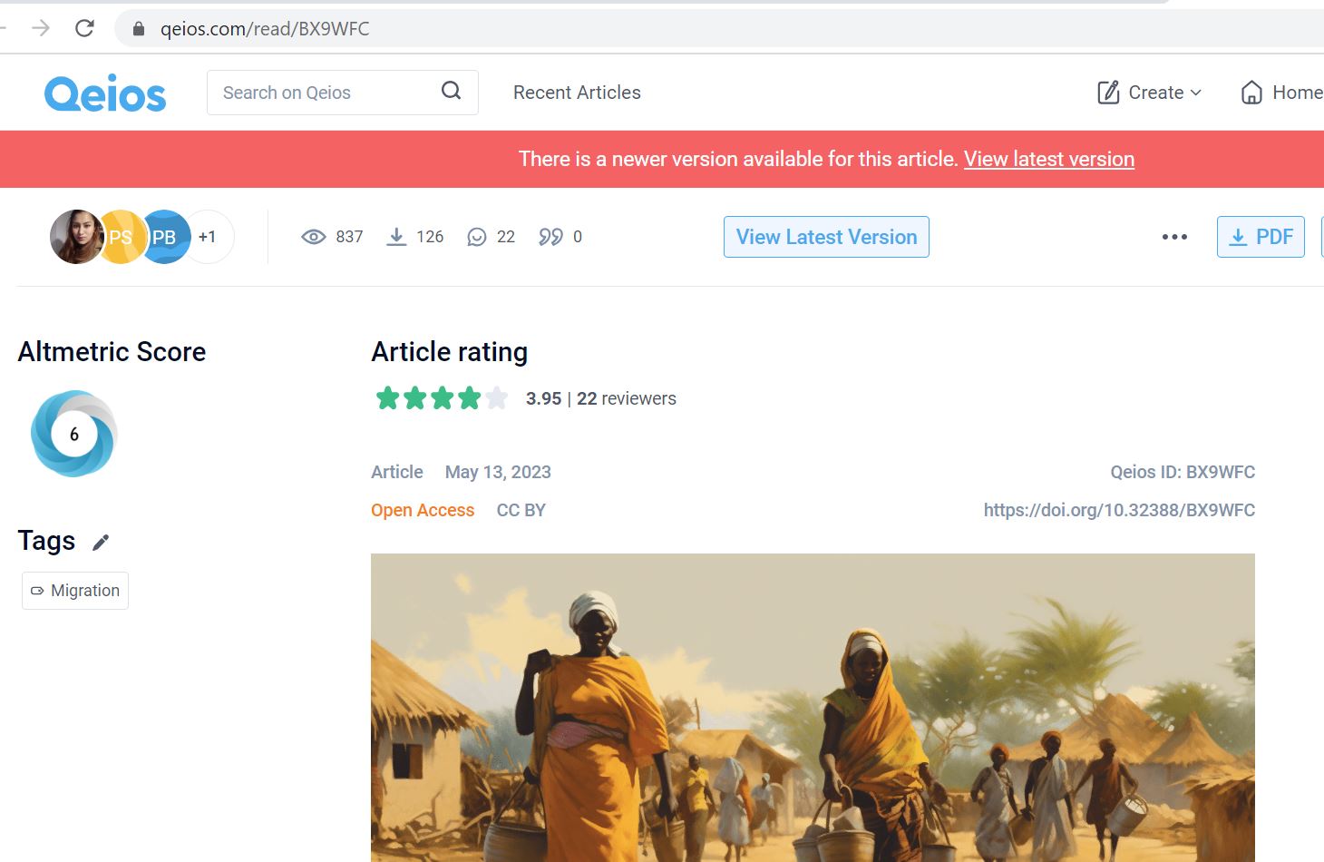Screen dimensions: 1324x862
Task: Click the Altmetric Score heading
Action: [x=112, y=351]
